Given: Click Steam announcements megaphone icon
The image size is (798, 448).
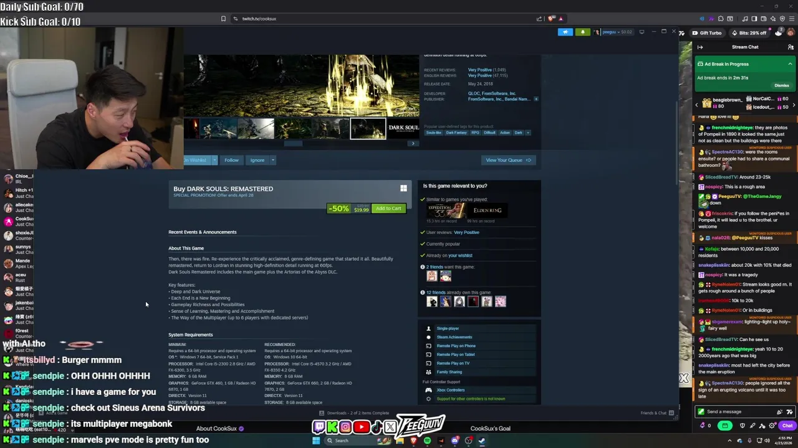Looking at the screenshot, I should (x=565, y=32).
